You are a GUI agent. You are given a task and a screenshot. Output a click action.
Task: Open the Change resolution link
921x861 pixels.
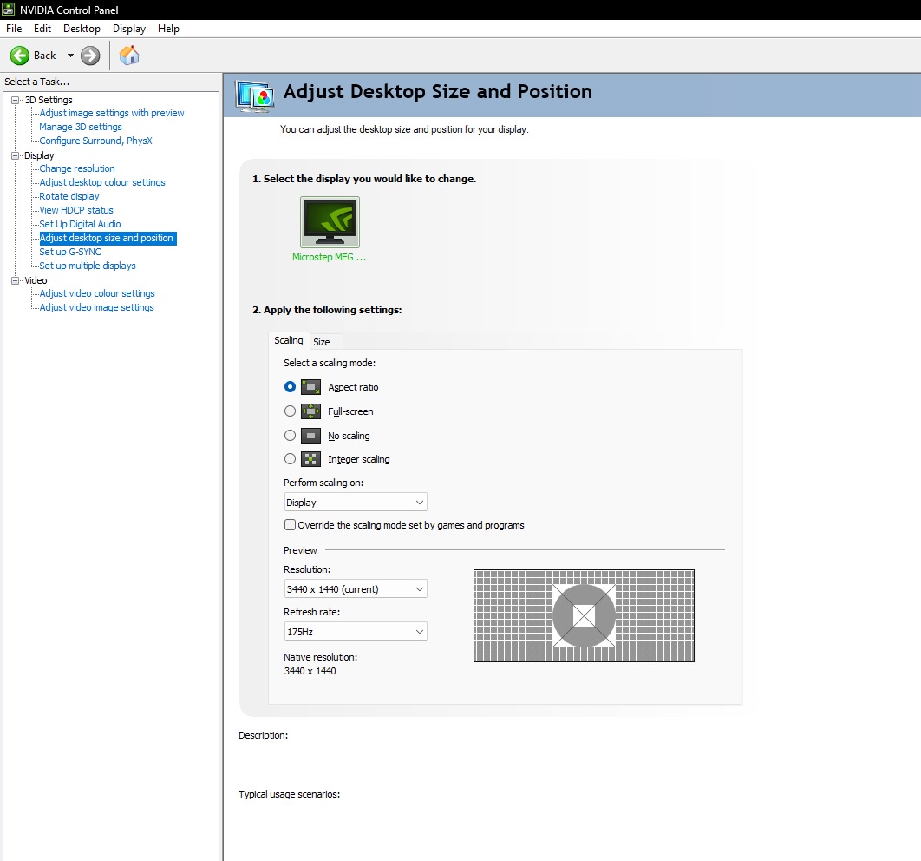pos(77,168)
